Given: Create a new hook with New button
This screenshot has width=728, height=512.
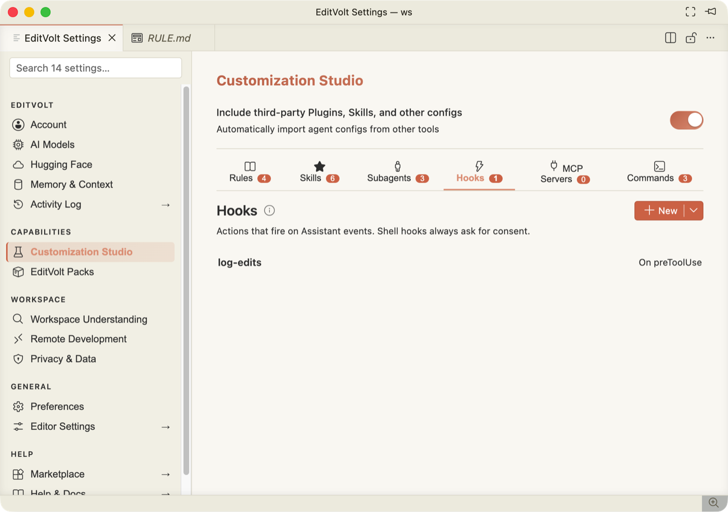Looking at the screenshot, I should coord(659,211).
